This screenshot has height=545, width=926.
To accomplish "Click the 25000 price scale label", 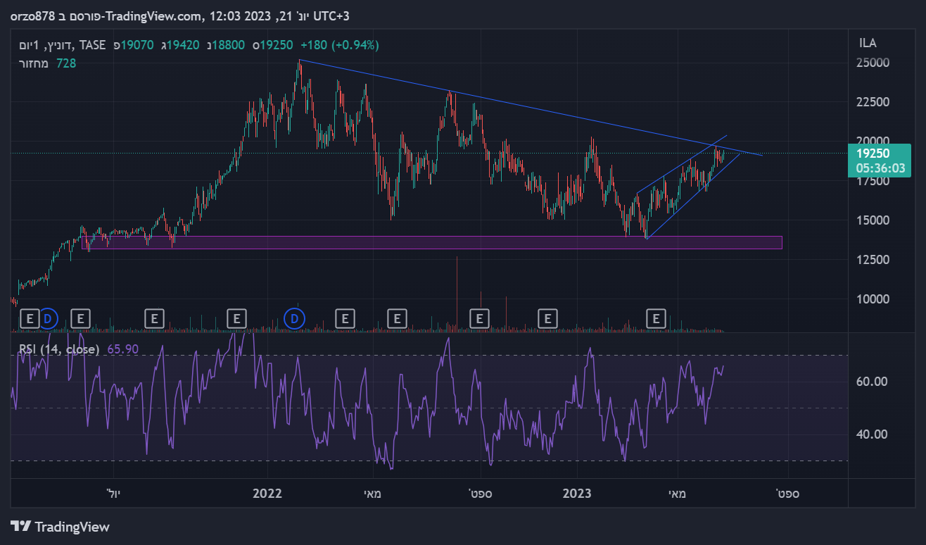I will (873, 63).
